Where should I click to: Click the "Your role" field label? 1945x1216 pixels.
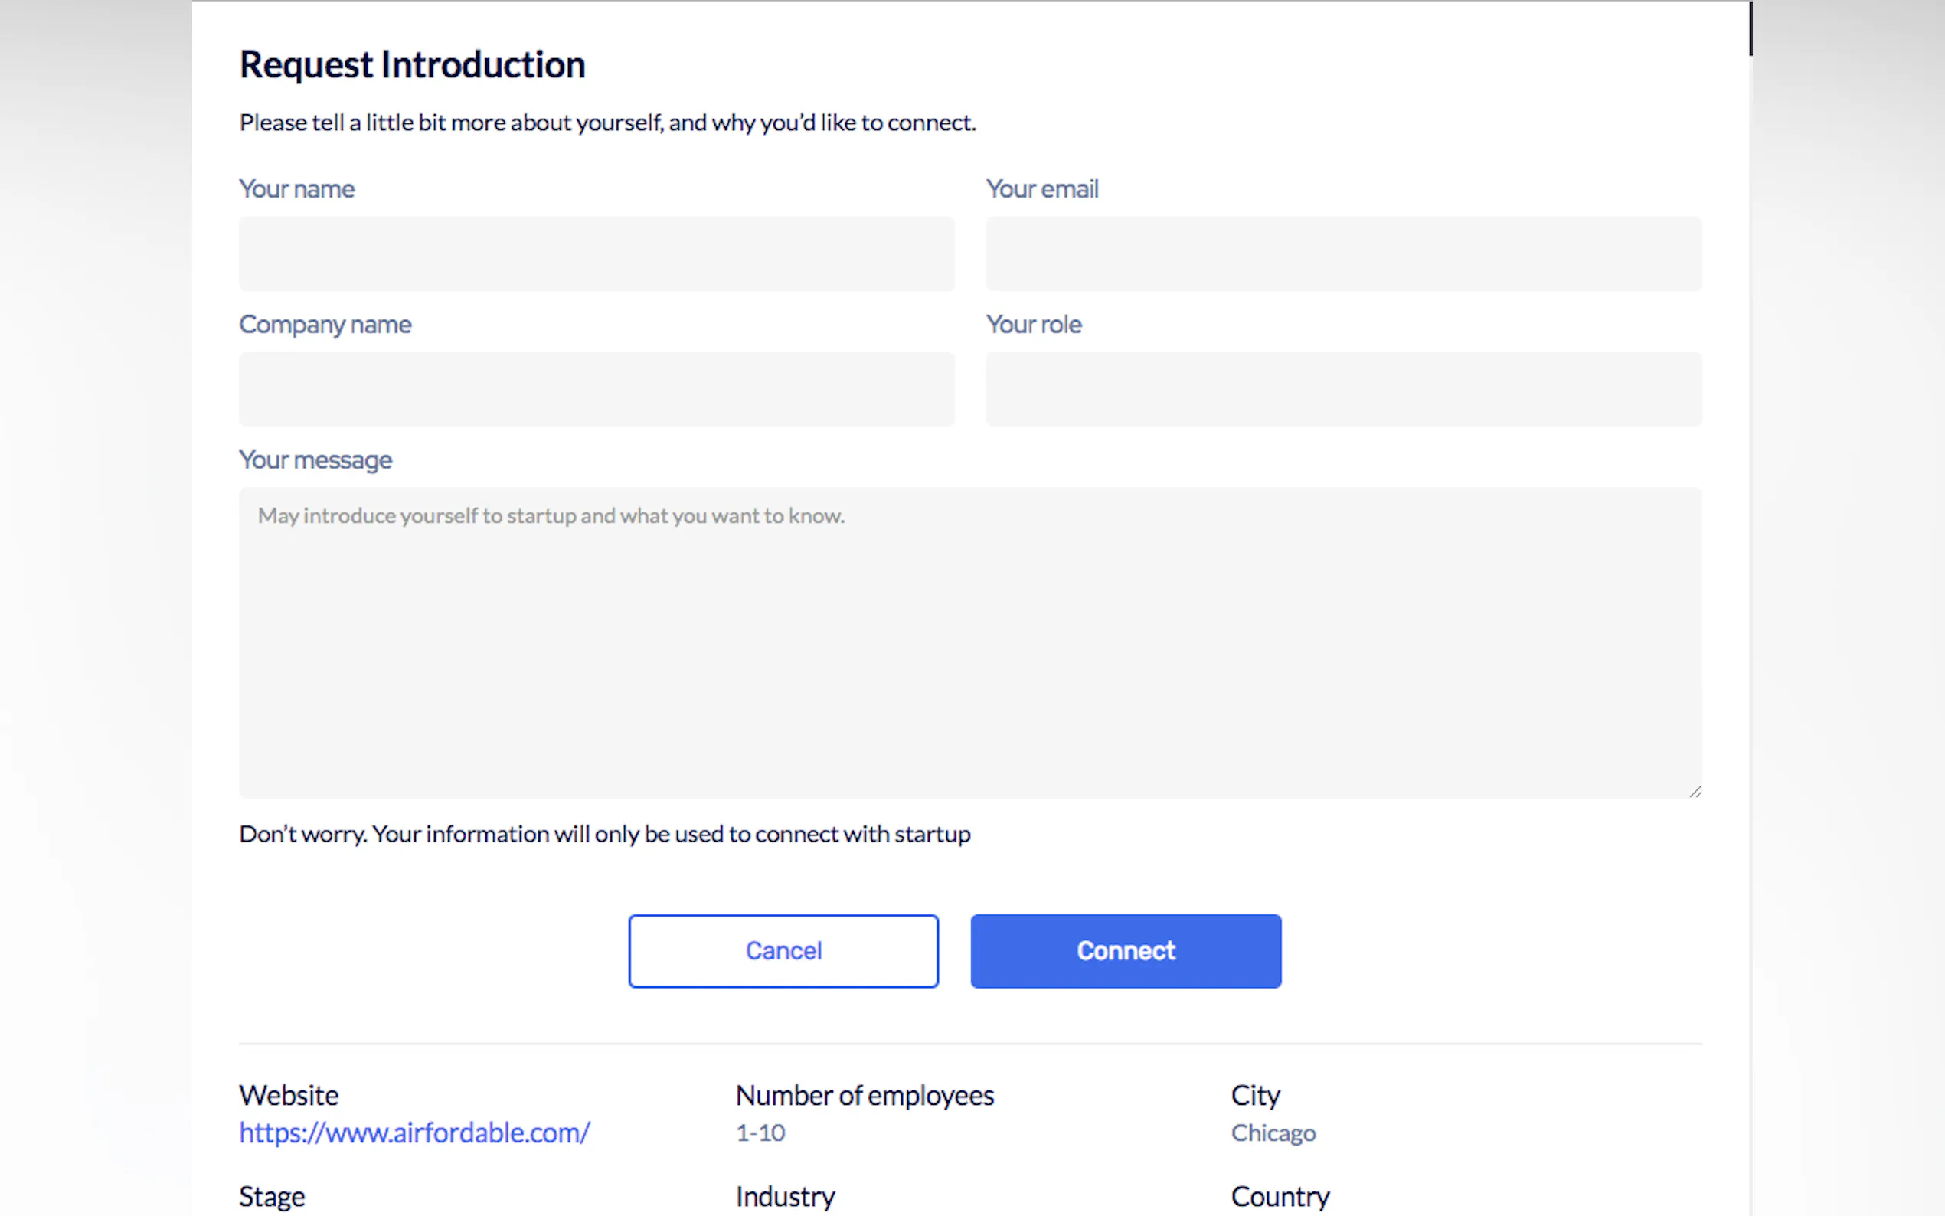click(1034, 325)
